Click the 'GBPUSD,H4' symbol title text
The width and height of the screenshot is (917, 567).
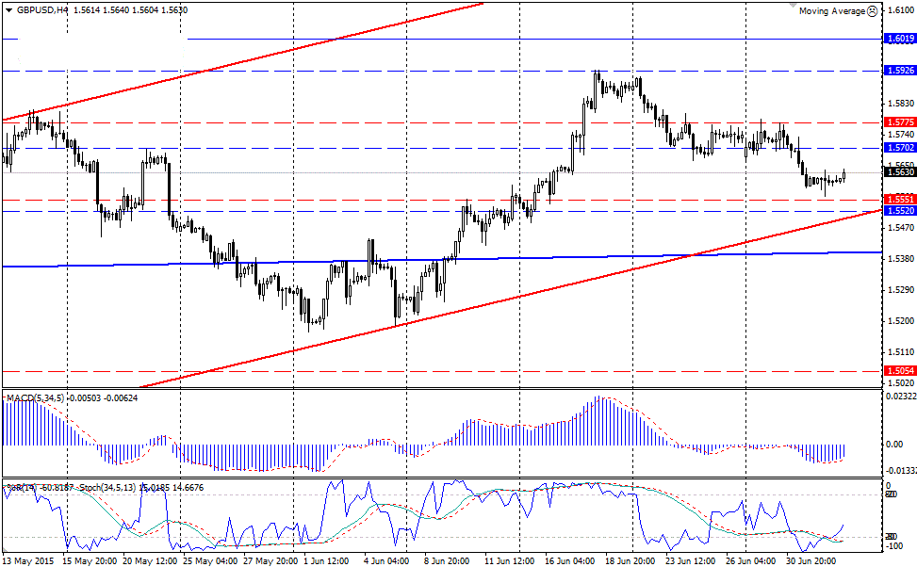[x=41, y=10]
